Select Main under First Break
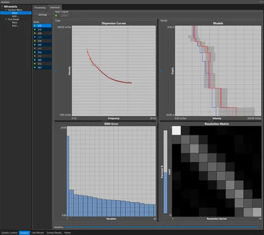264x235 pixels. [15, 22]
